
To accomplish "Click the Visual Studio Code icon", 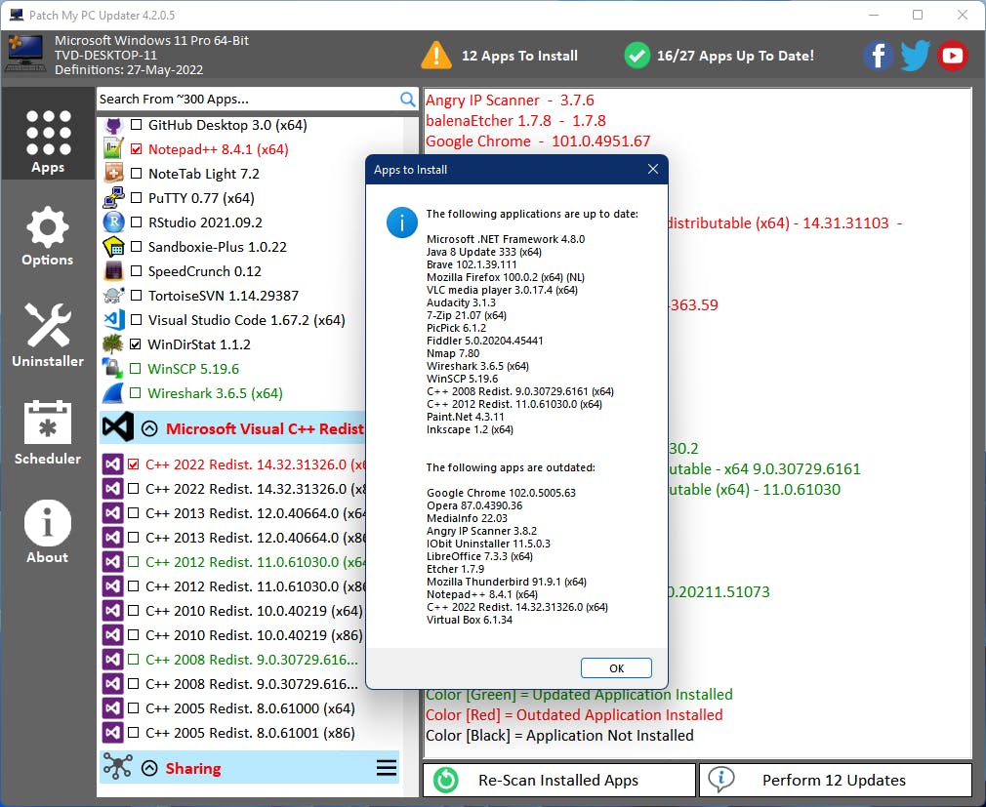I will [113, 320].
